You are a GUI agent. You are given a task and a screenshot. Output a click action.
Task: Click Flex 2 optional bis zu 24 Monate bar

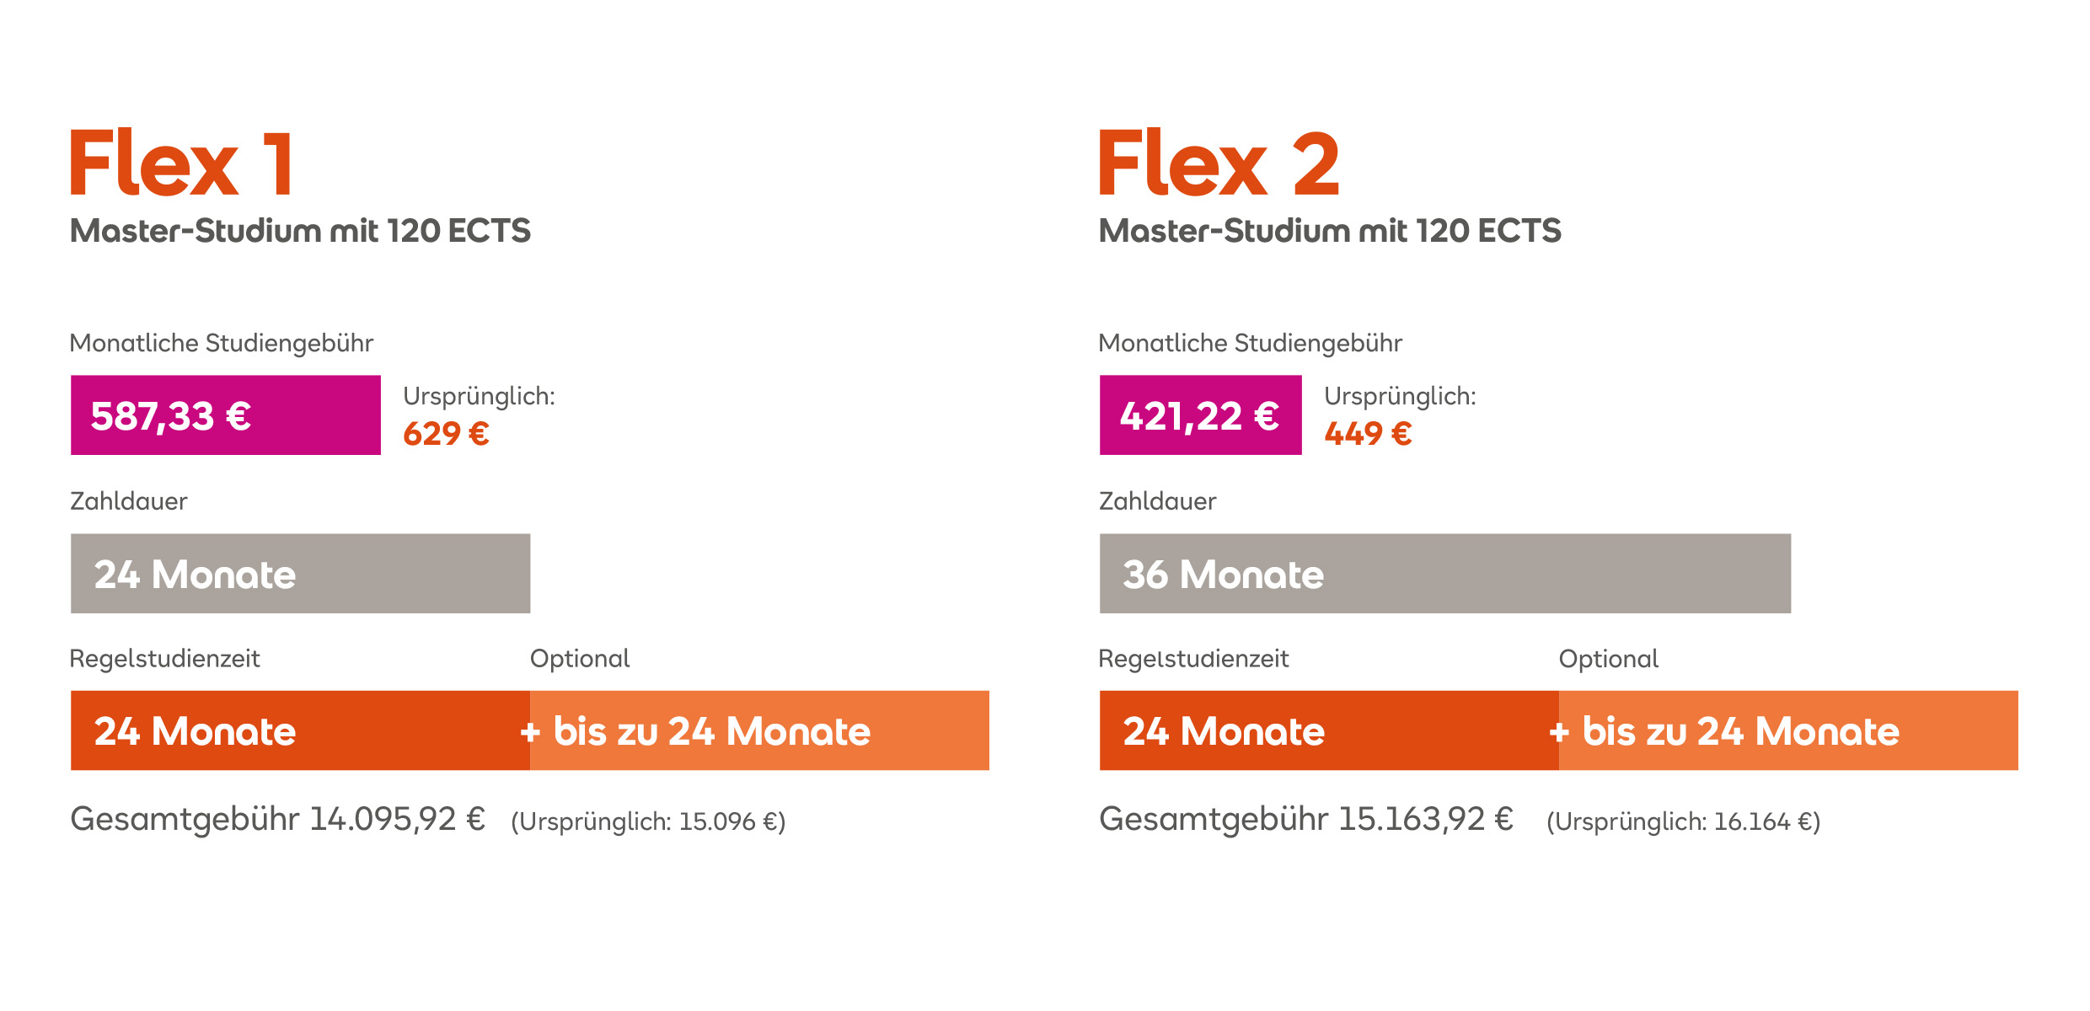(1788, 730)
